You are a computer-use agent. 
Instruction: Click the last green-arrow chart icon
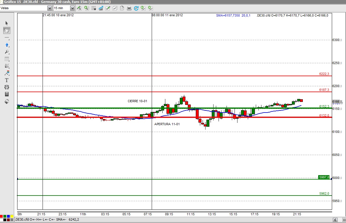(151, 8)
